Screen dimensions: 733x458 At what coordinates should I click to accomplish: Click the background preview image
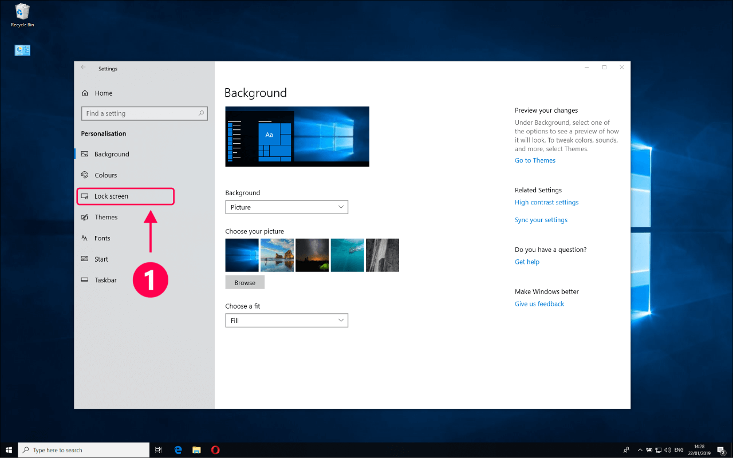(x=297, y=136)
